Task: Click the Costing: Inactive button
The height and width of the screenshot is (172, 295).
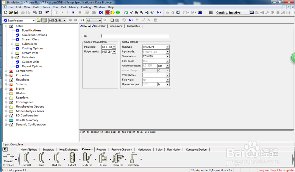Action: [232, 13]
